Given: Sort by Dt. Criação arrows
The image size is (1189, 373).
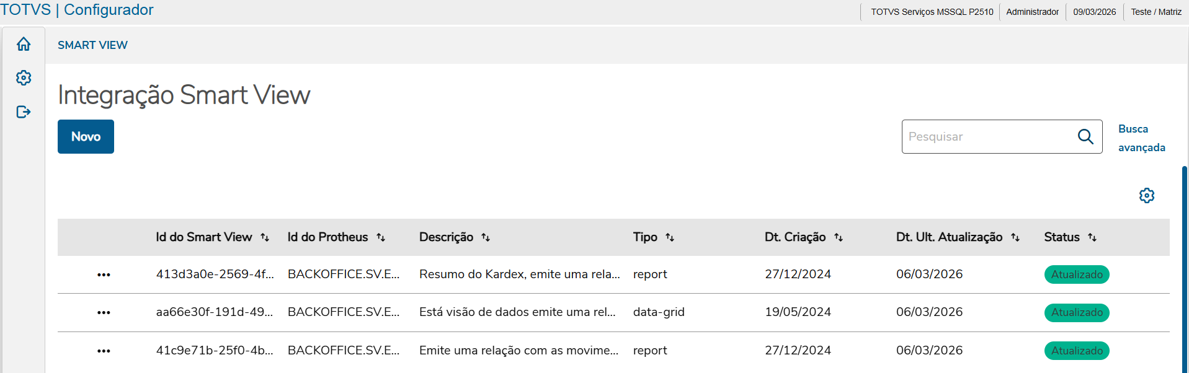Looking at the screenshot, I should (839, 237).
